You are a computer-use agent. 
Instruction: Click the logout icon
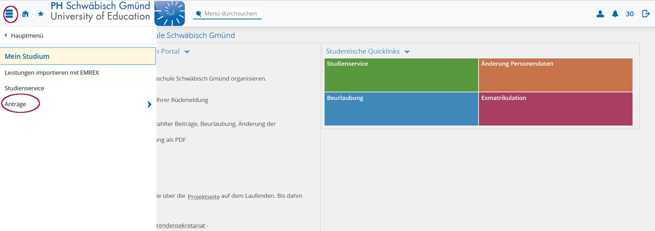(646, 14)
